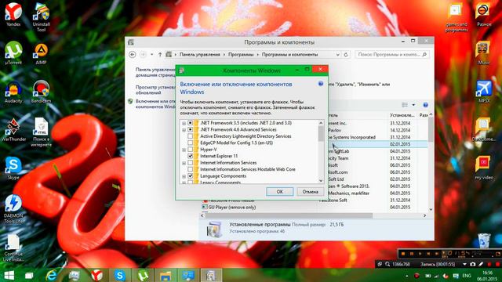This screenshot has width=502, height=282.
Task: Open the Yandex desktop shortcut
Action: pyautogui.click(x=13, y=14)
